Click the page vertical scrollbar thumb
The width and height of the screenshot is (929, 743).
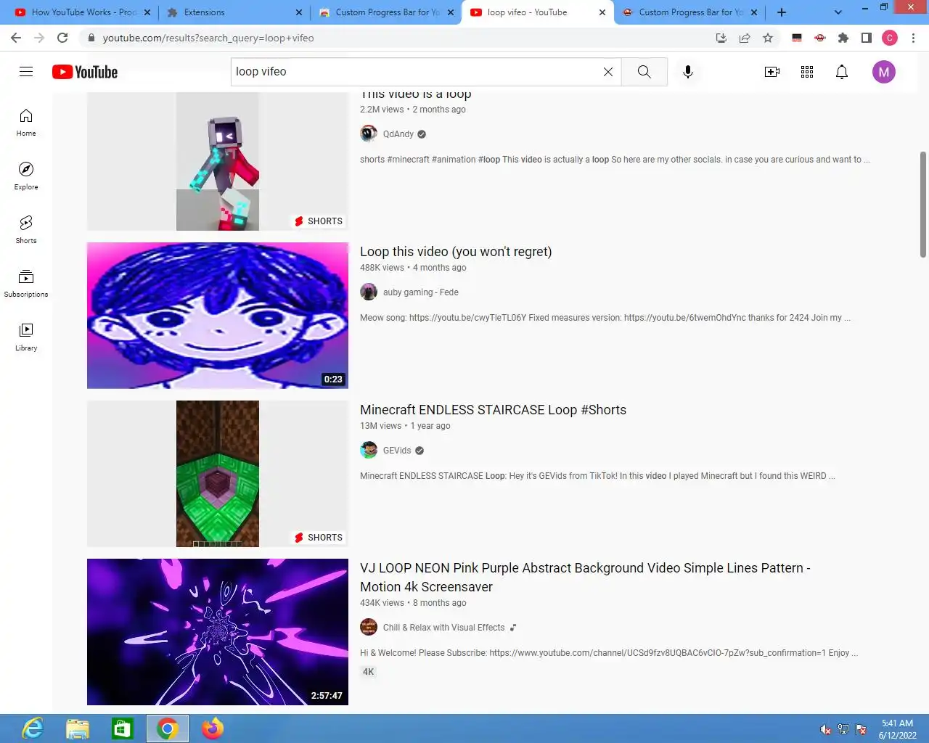coord(923,205)
